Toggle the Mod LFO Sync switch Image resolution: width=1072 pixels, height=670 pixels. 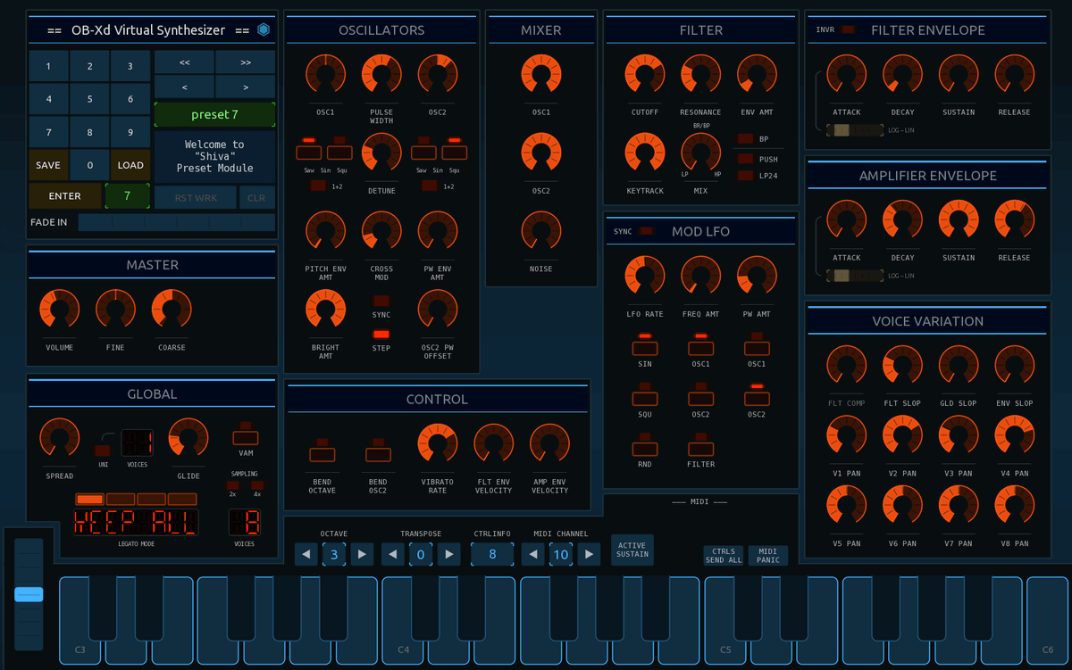point(646,232)
